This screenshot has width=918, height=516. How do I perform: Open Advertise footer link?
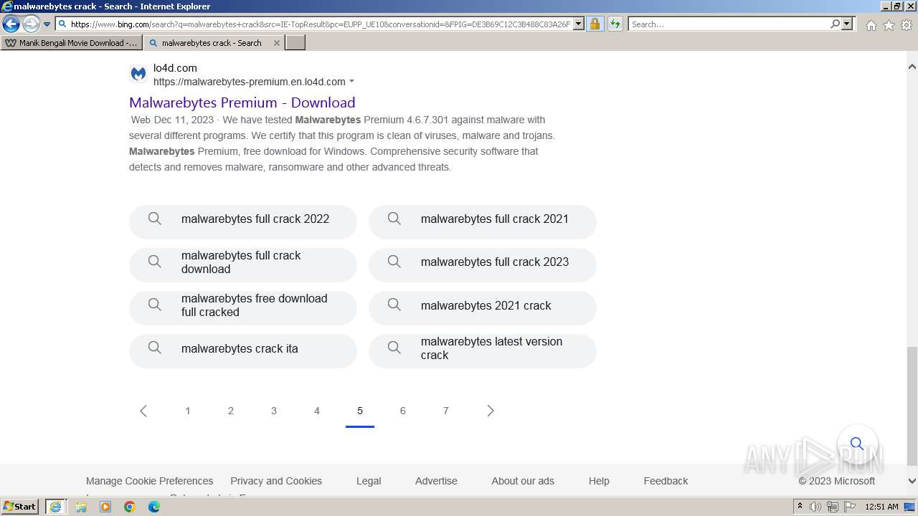tap(436, 481)
